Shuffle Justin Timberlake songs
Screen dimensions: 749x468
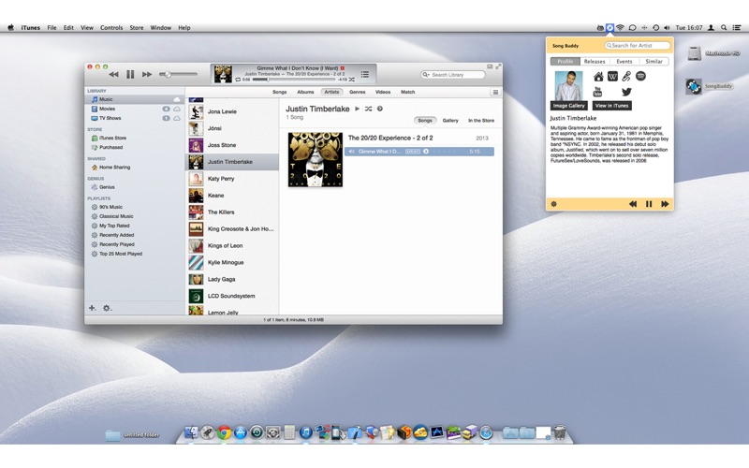coord(368,109)
